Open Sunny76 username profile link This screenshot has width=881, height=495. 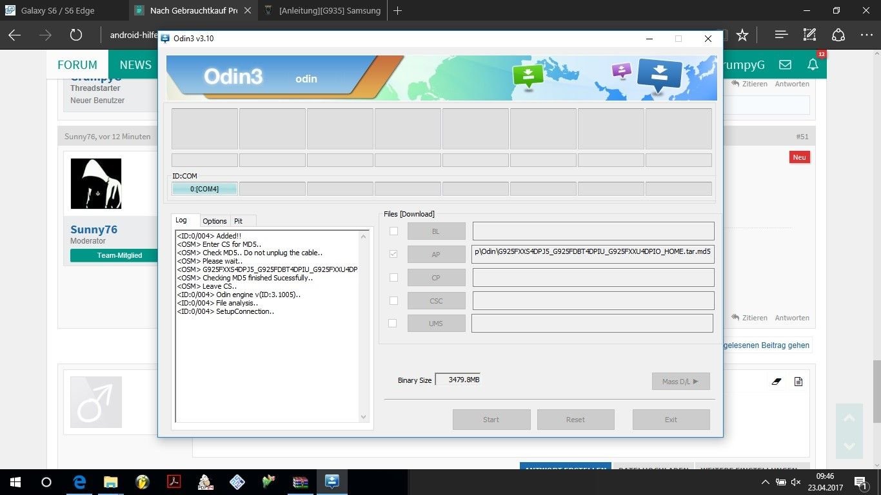94,229
